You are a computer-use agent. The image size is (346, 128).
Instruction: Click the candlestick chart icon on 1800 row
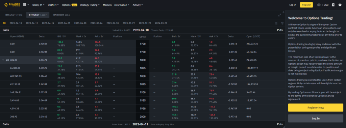click(7, 60)
